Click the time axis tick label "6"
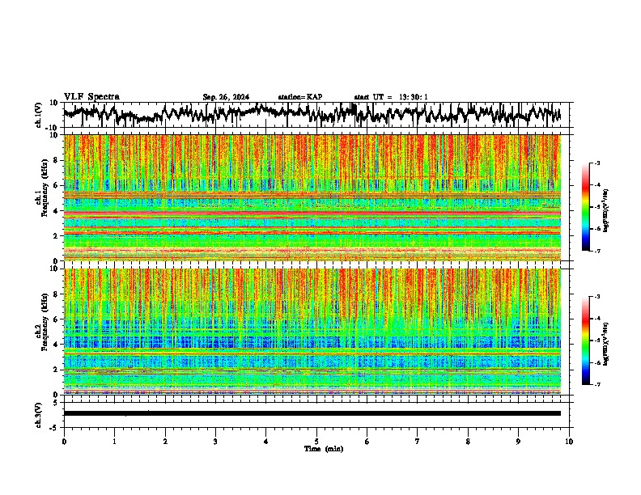The height and width of the screenshot is (495, 641). click(x=367, y=442)
